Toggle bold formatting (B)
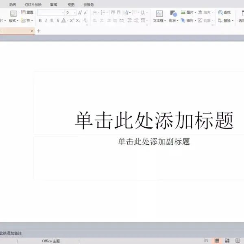This screenshot has height=244, width=244. (x=40, y=20)
